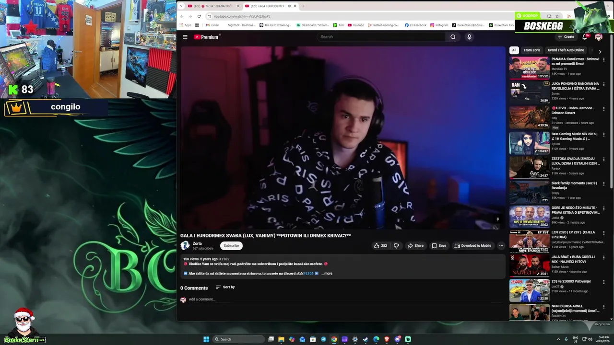The width and height of the screenshot is (614, 345).
Task: Select the All filter chip
Action: click(514, 50)
